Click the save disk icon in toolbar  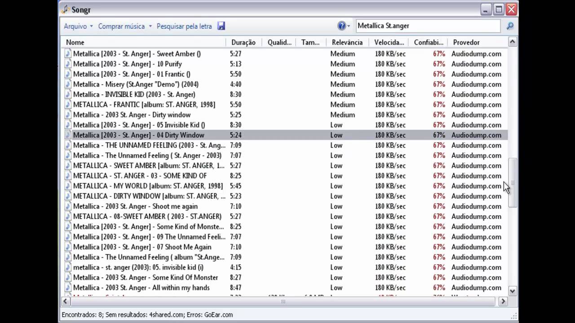click(x=221, y=26)
